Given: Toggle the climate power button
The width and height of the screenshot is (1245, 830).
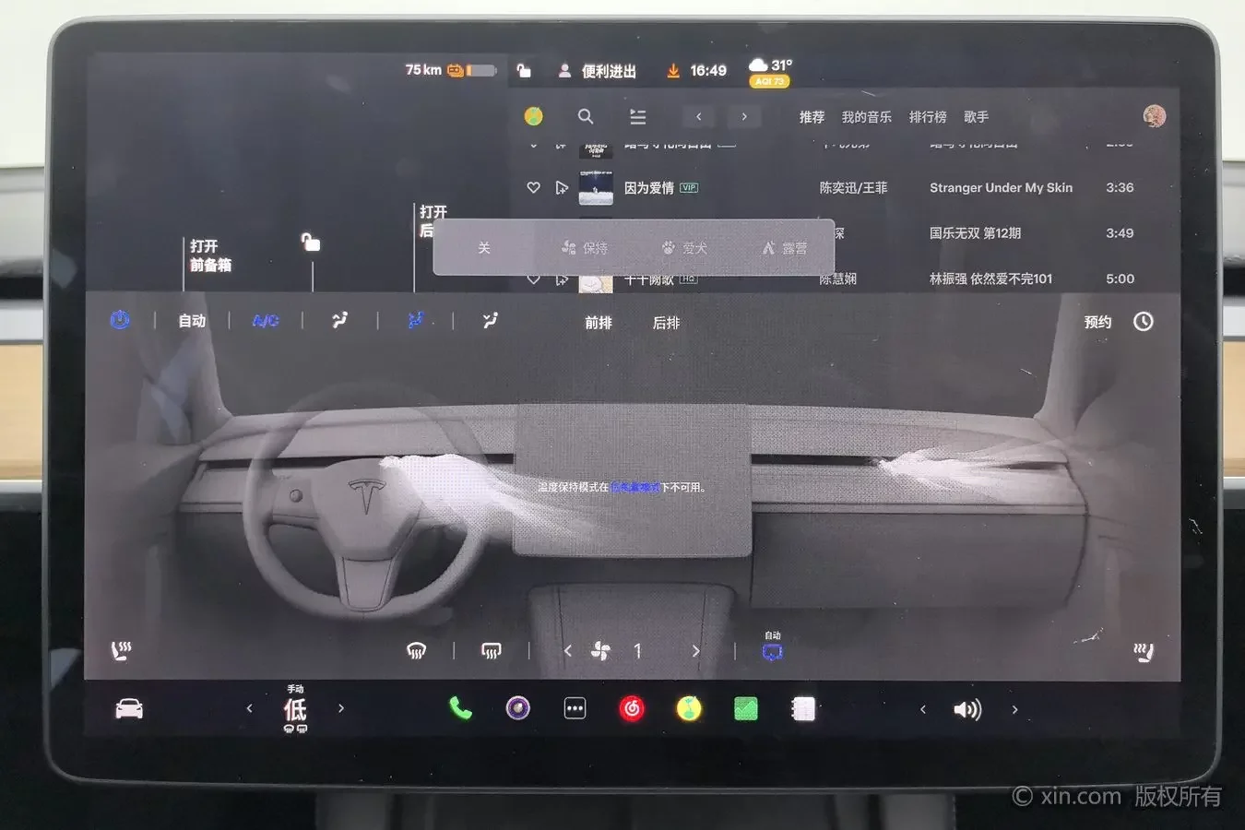Looking at the screenshot, I should [120, 320].
